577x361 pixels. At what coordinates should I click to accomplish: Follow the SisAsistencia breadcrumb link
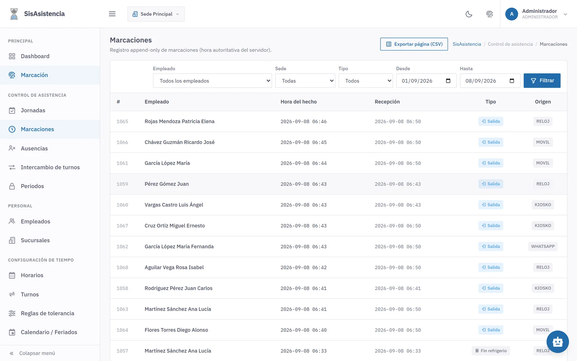tap(467, 44)
